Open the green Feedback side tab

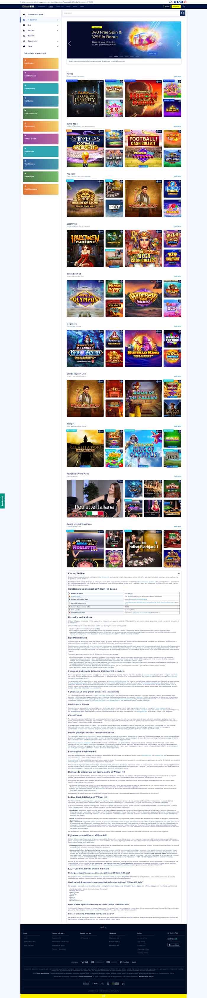click(2, 501)
